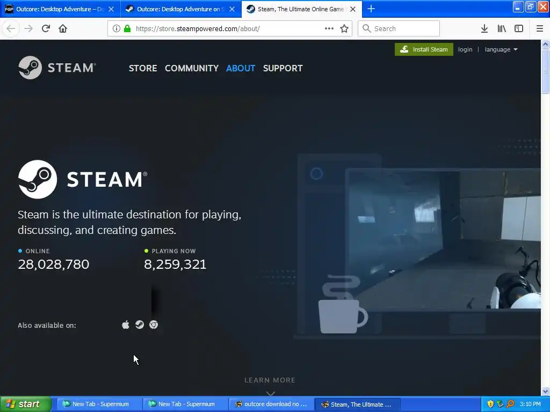Open the SUPPORT navigation item
The image size is (550, 412).
click(x=283, y=68)
